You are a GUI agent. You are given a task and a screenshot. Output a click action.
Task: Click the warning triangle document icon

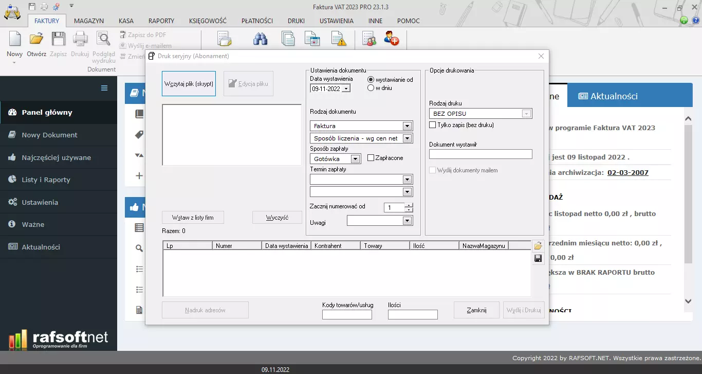point(338,39)
